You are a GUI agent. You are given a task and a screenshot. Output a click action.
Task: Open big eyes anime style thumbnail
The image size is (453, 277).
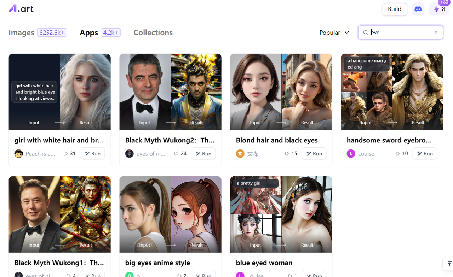point(171,214)
